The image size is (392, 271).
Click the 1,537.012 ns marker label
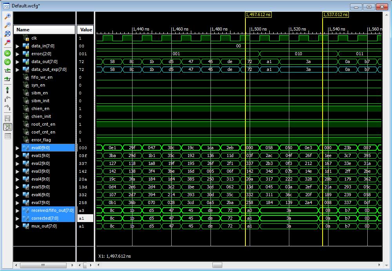pos(336,14)
